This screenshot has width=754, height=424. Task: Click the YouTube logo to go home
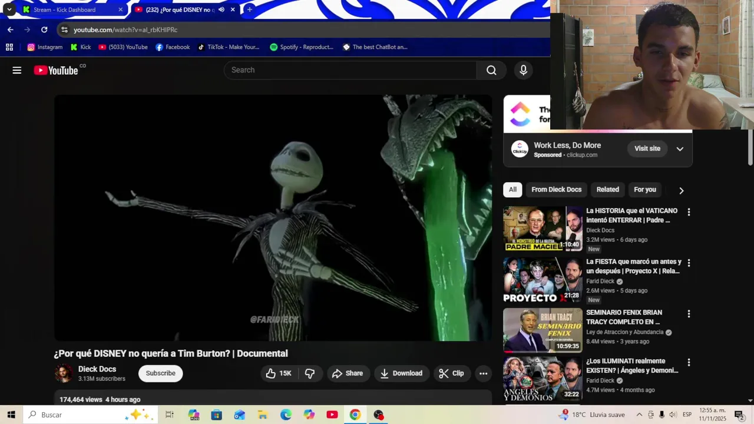pos(56,70)
